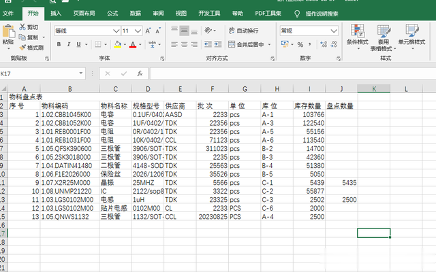Expand the font color dropdown arrow
This screenshot has width=436, height=272.
click(140, 44)
